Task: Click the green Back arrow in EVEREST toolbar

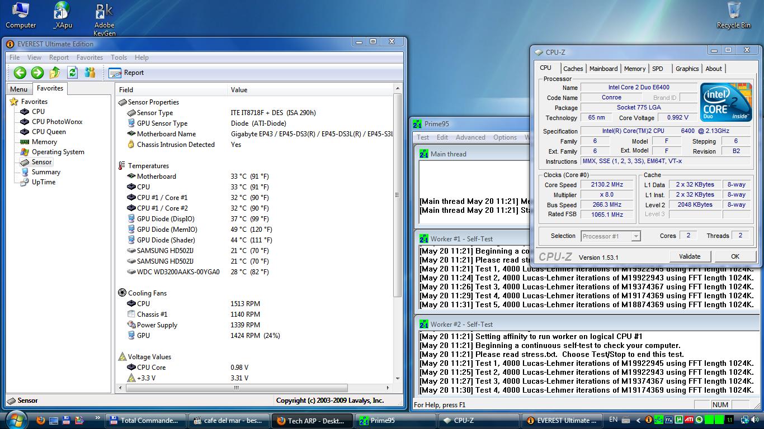Action: tap(20, 73)
